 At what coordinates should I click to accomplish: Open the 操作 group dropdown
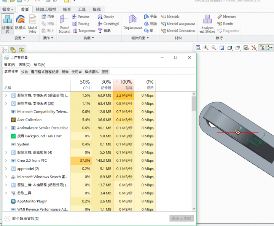pos(48,38)
